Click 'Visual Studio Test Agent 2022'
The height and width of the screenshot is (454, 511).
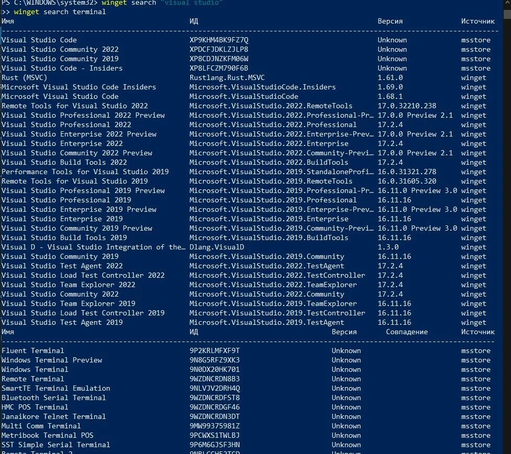coord(62,266)
